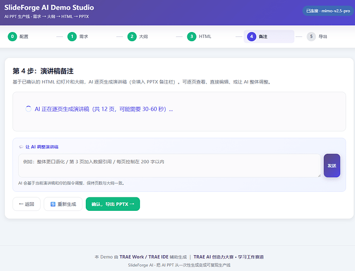Click the AI 正在逐页生成演讲稿 status text

pos(104,109)
